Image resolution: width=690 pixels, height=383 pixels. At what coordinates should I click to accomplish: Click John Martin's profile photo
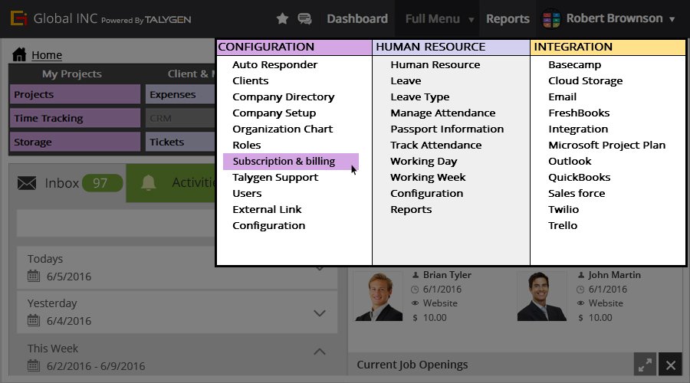[x=542, y=296]
